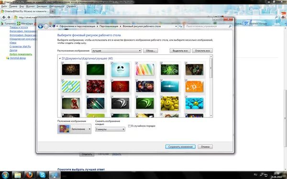This screenshot has height=179, width=287.
Task: Toggle the checkbox on the dark teal rays wallpaper
Action: pyautogui.click(x=87, y=97)
